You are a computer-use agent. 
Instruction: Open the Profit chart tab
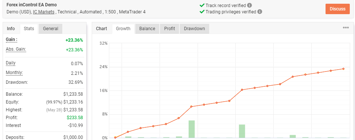point(170,29)
